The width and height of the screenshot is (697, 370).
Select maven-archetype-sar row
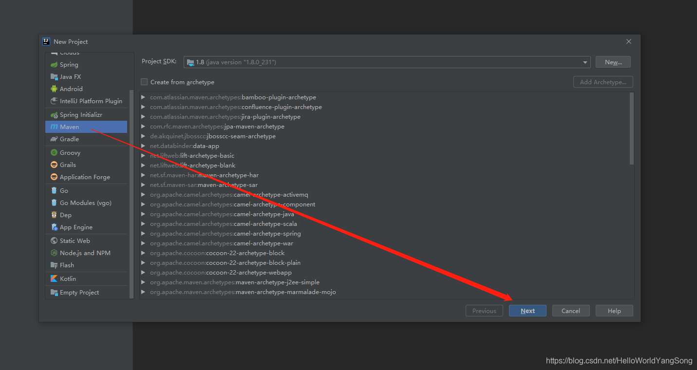pyautogui.click(x=387, y=185)
